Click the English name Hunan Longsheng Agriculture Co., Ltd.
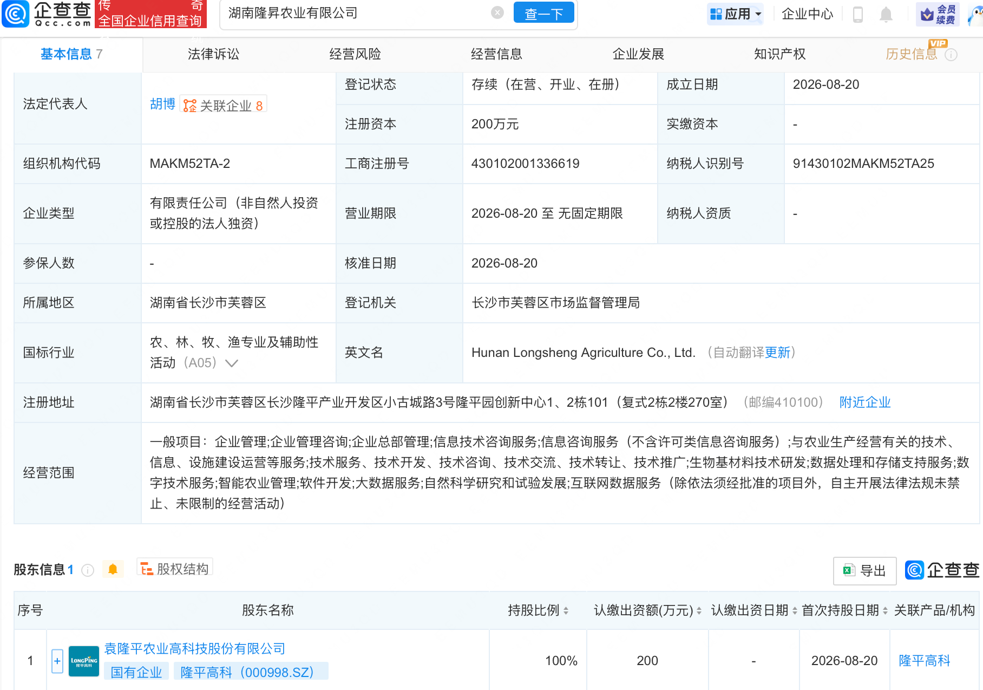The height and width of the screenshot is (690, 983). (583, 353)
